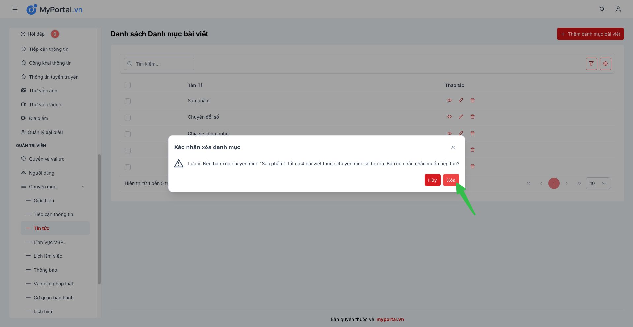Click the hamburger menu icon
The width and height of the screenshot is (633, 327).
[15, 10]
